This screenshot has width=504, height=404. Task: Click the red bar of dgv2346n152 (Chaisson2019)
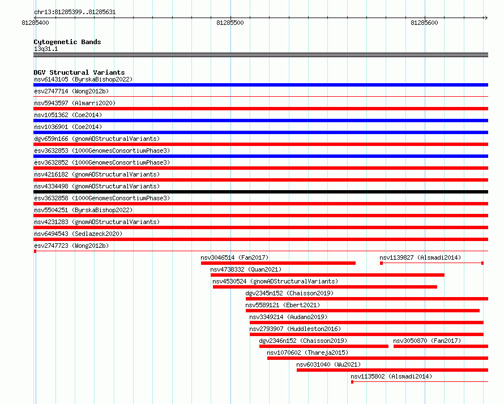click(x=324, y=346)
